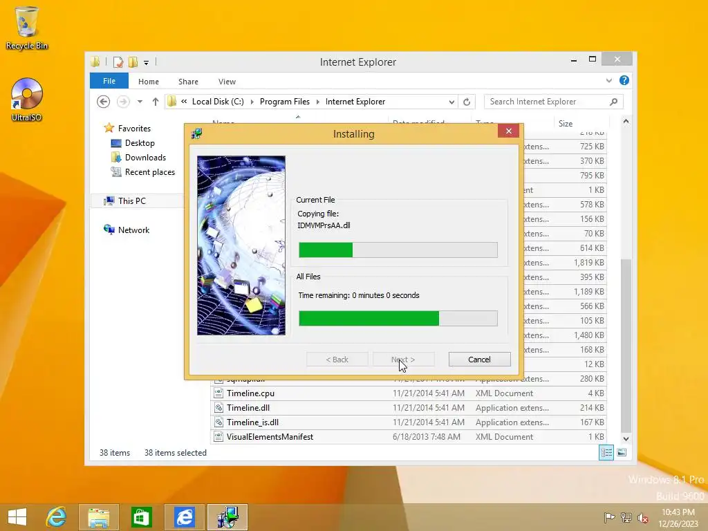Image resolution: width=708 pixels, height=531 pixels.
Task: Click the installer dialog title icon
Action: (x=196, y=133)
